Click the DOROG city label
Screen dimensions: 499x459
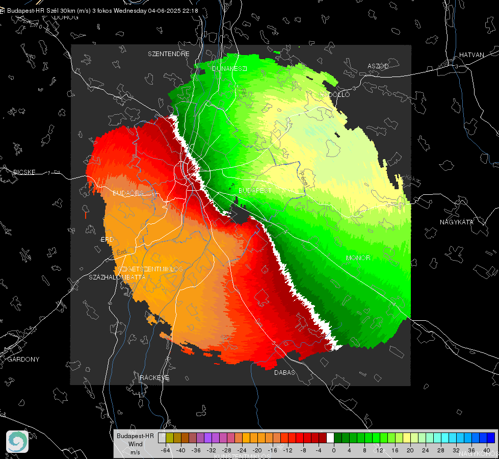[66, 17]
